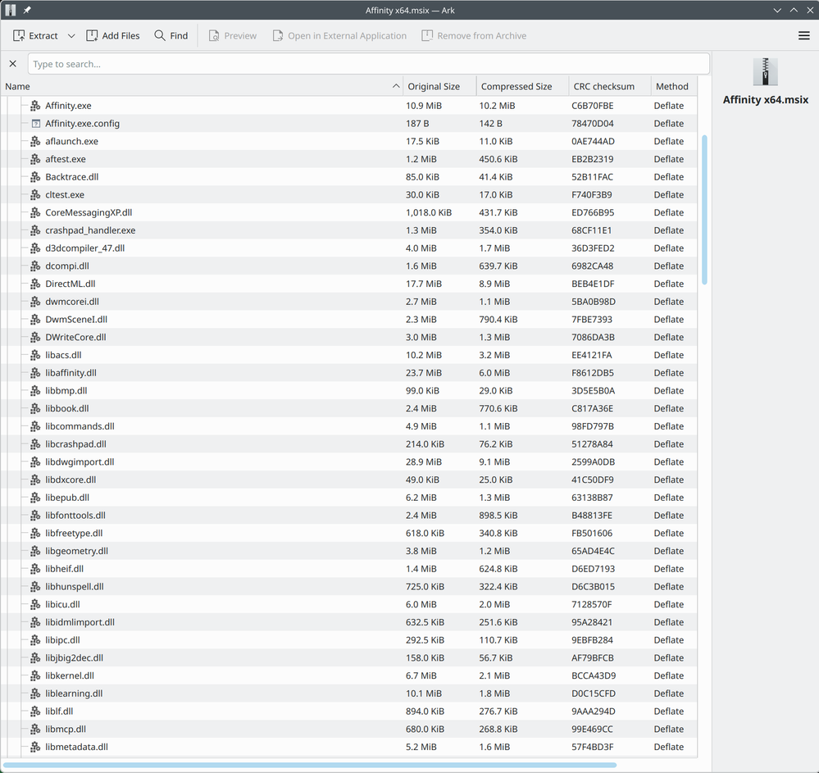Select the libfreetype.dll file name
This screenshot has height=773, width=819.
[x=74, y=533]
